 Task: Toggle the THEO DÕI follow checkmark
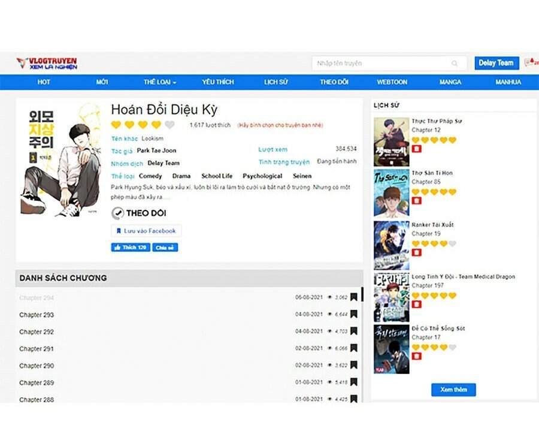[118, 213]
